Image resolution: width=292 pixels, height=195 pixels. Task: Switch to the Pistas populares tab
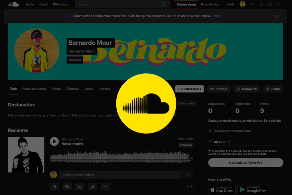(34, 89)
